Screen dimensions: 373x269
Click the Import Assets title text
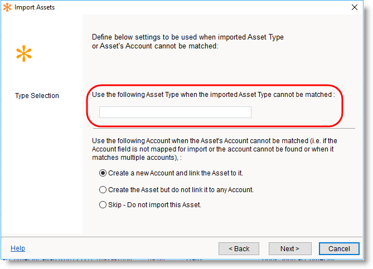35,8
